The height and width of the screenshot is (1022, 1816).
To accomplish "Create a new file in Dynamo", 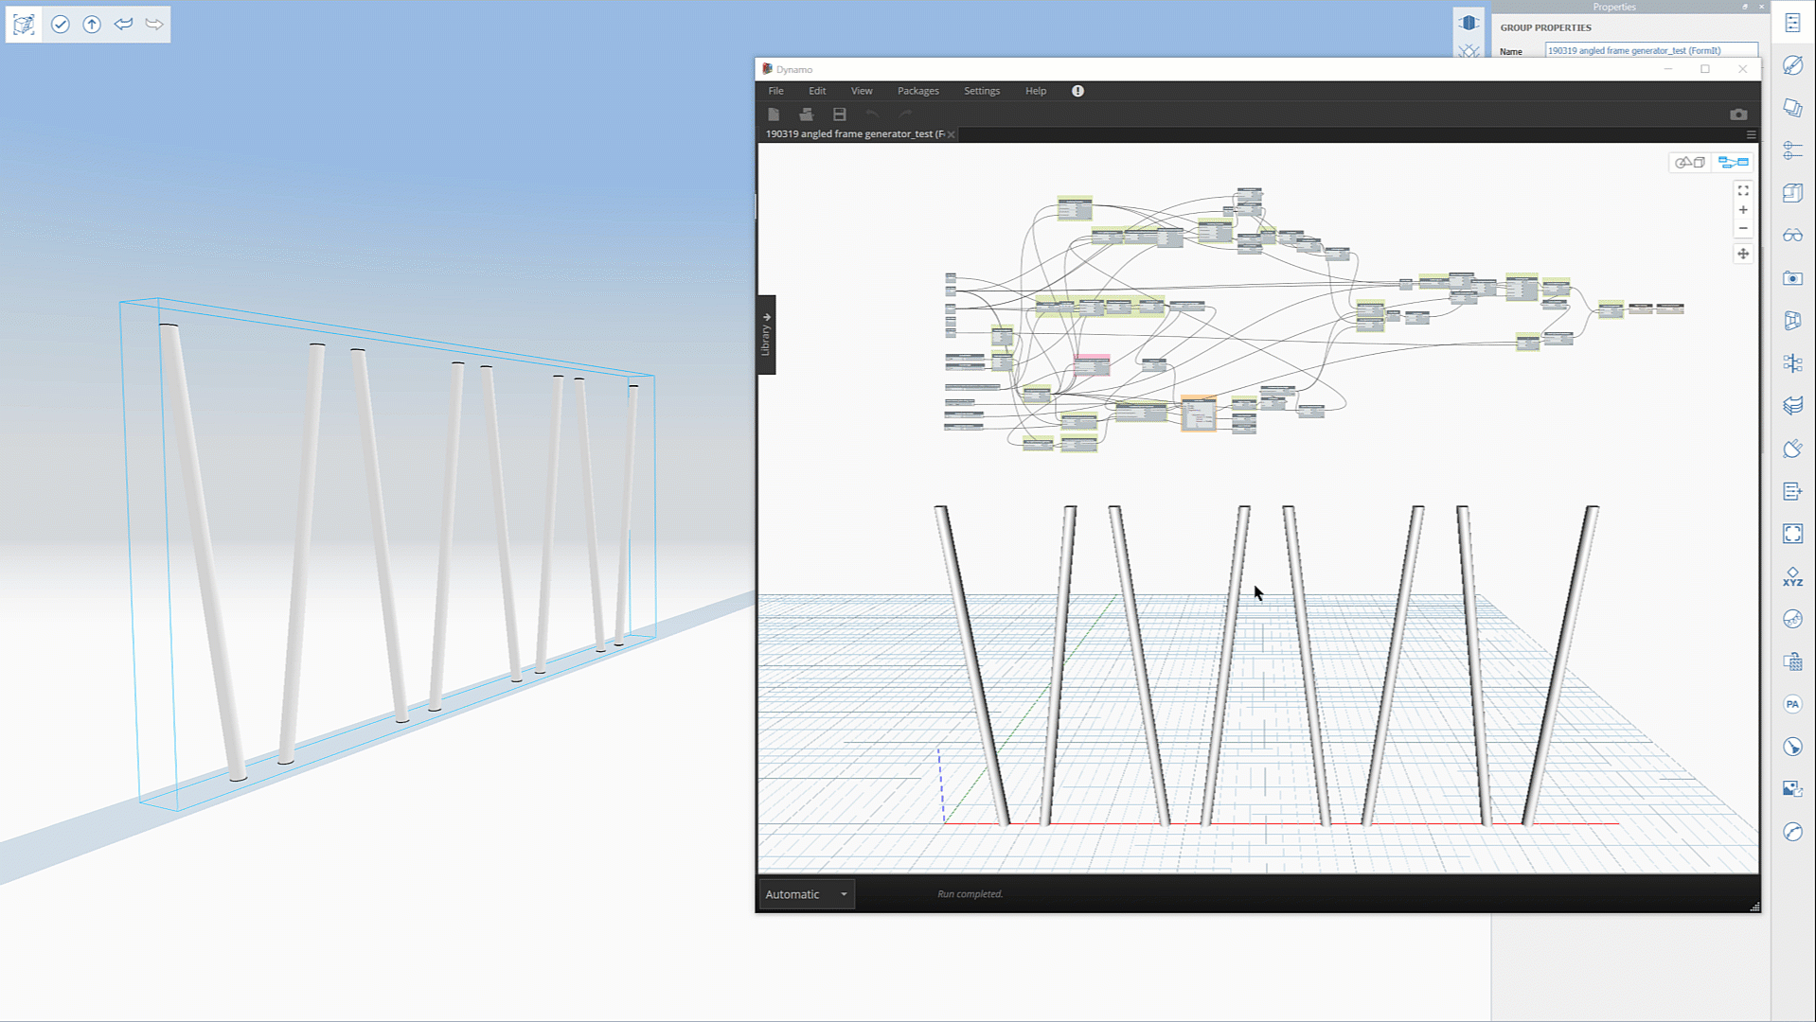I will (774, 114).
